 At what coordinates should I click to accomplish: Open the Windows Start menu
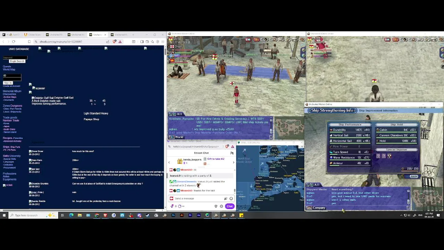4,215
